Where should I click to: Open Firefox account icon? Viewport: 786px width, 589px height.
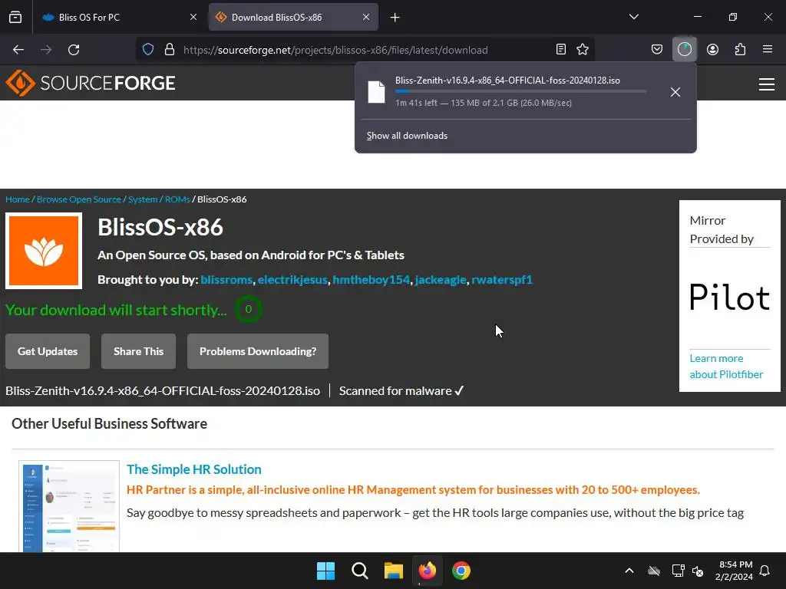click(x=712, y=50)
